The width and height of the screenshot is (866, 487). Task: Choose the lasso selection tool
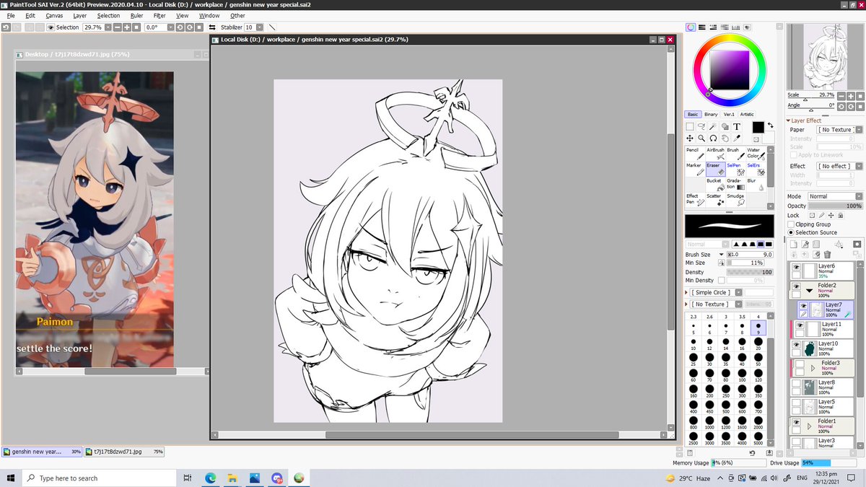pyautogui.click(x=702, y=126)
